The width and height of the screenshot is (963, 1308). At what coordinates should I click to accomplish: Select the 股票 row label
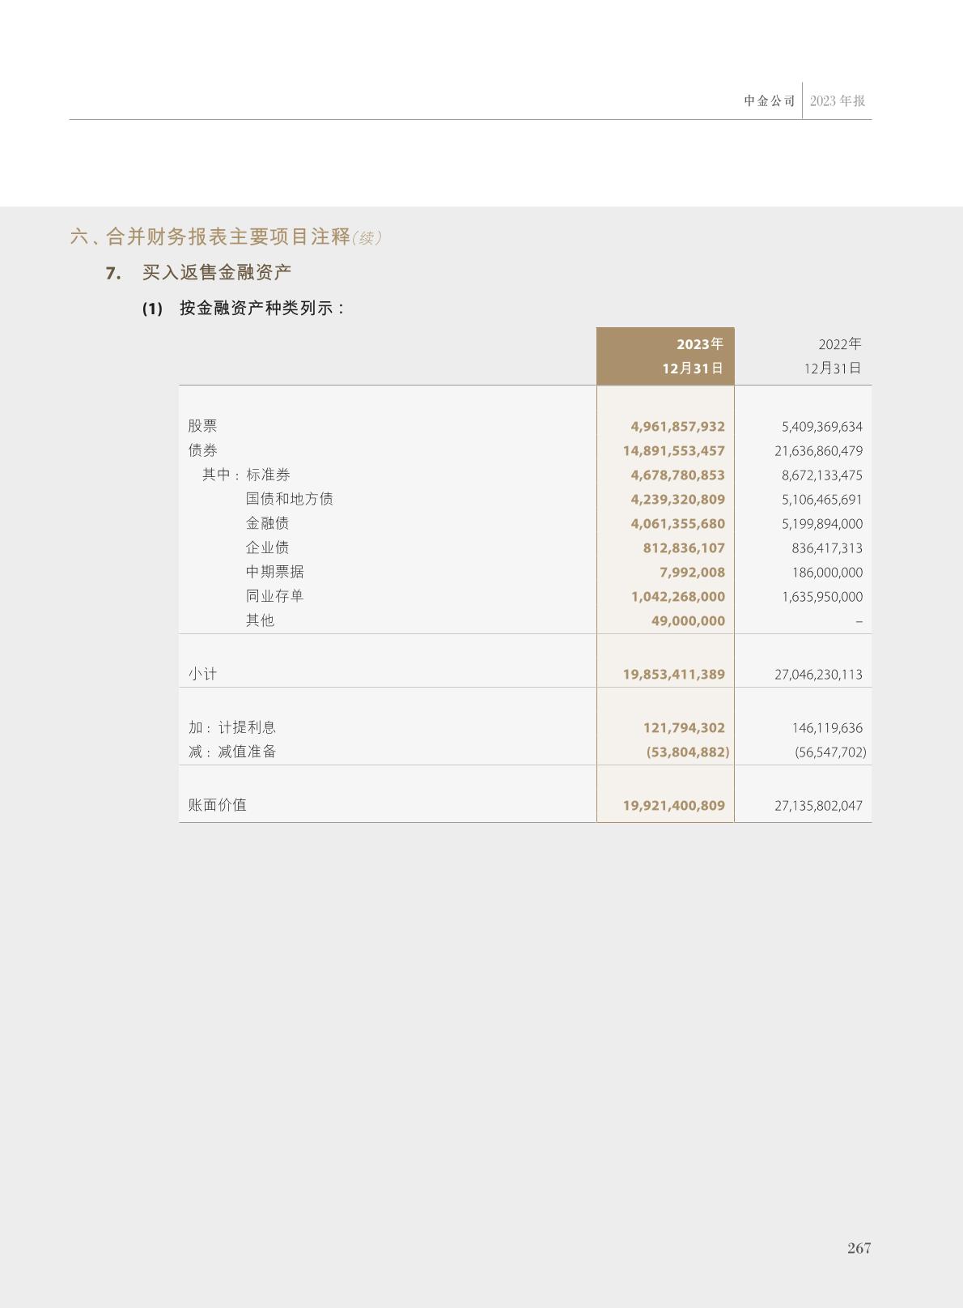(202, 426)
